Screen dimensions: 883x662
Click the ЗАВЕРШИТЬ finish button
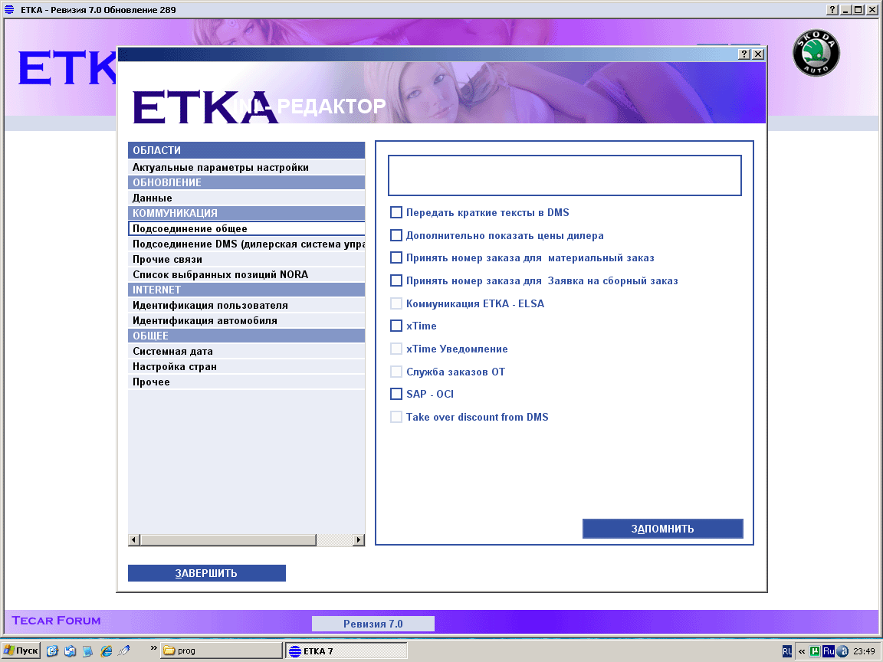[x=206, y=573]
